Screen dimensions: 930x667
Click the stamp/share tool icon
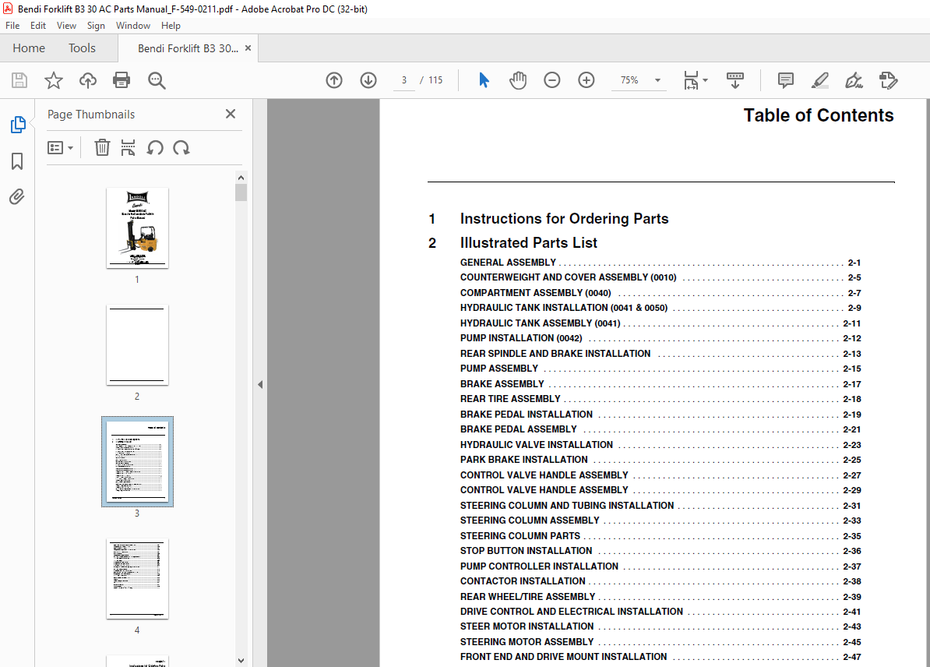click(889, 80)
